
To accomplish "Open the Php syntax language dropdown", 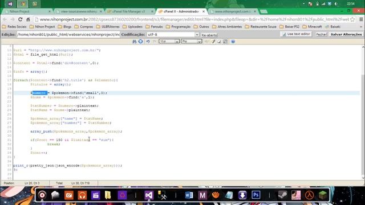I will coord(192,42).
